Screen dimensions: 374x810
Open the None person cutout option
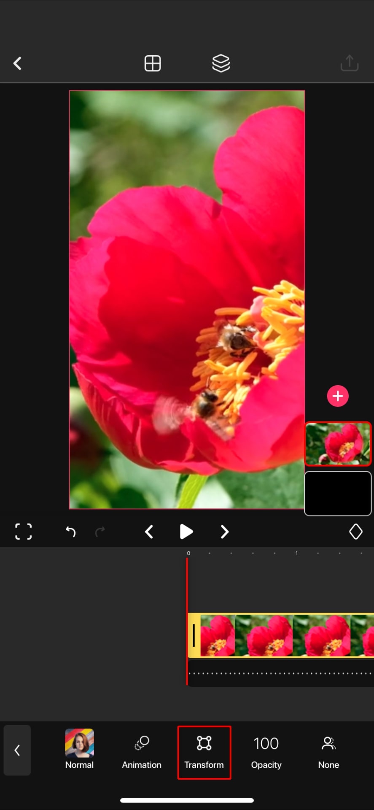pos(328,752)
